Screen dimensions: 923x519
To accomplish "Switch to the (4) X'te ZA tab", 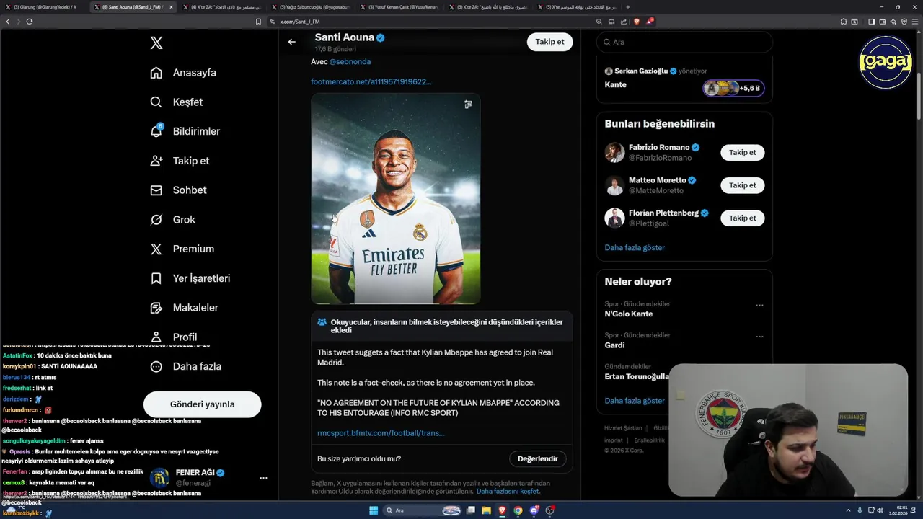I will 224,7.
